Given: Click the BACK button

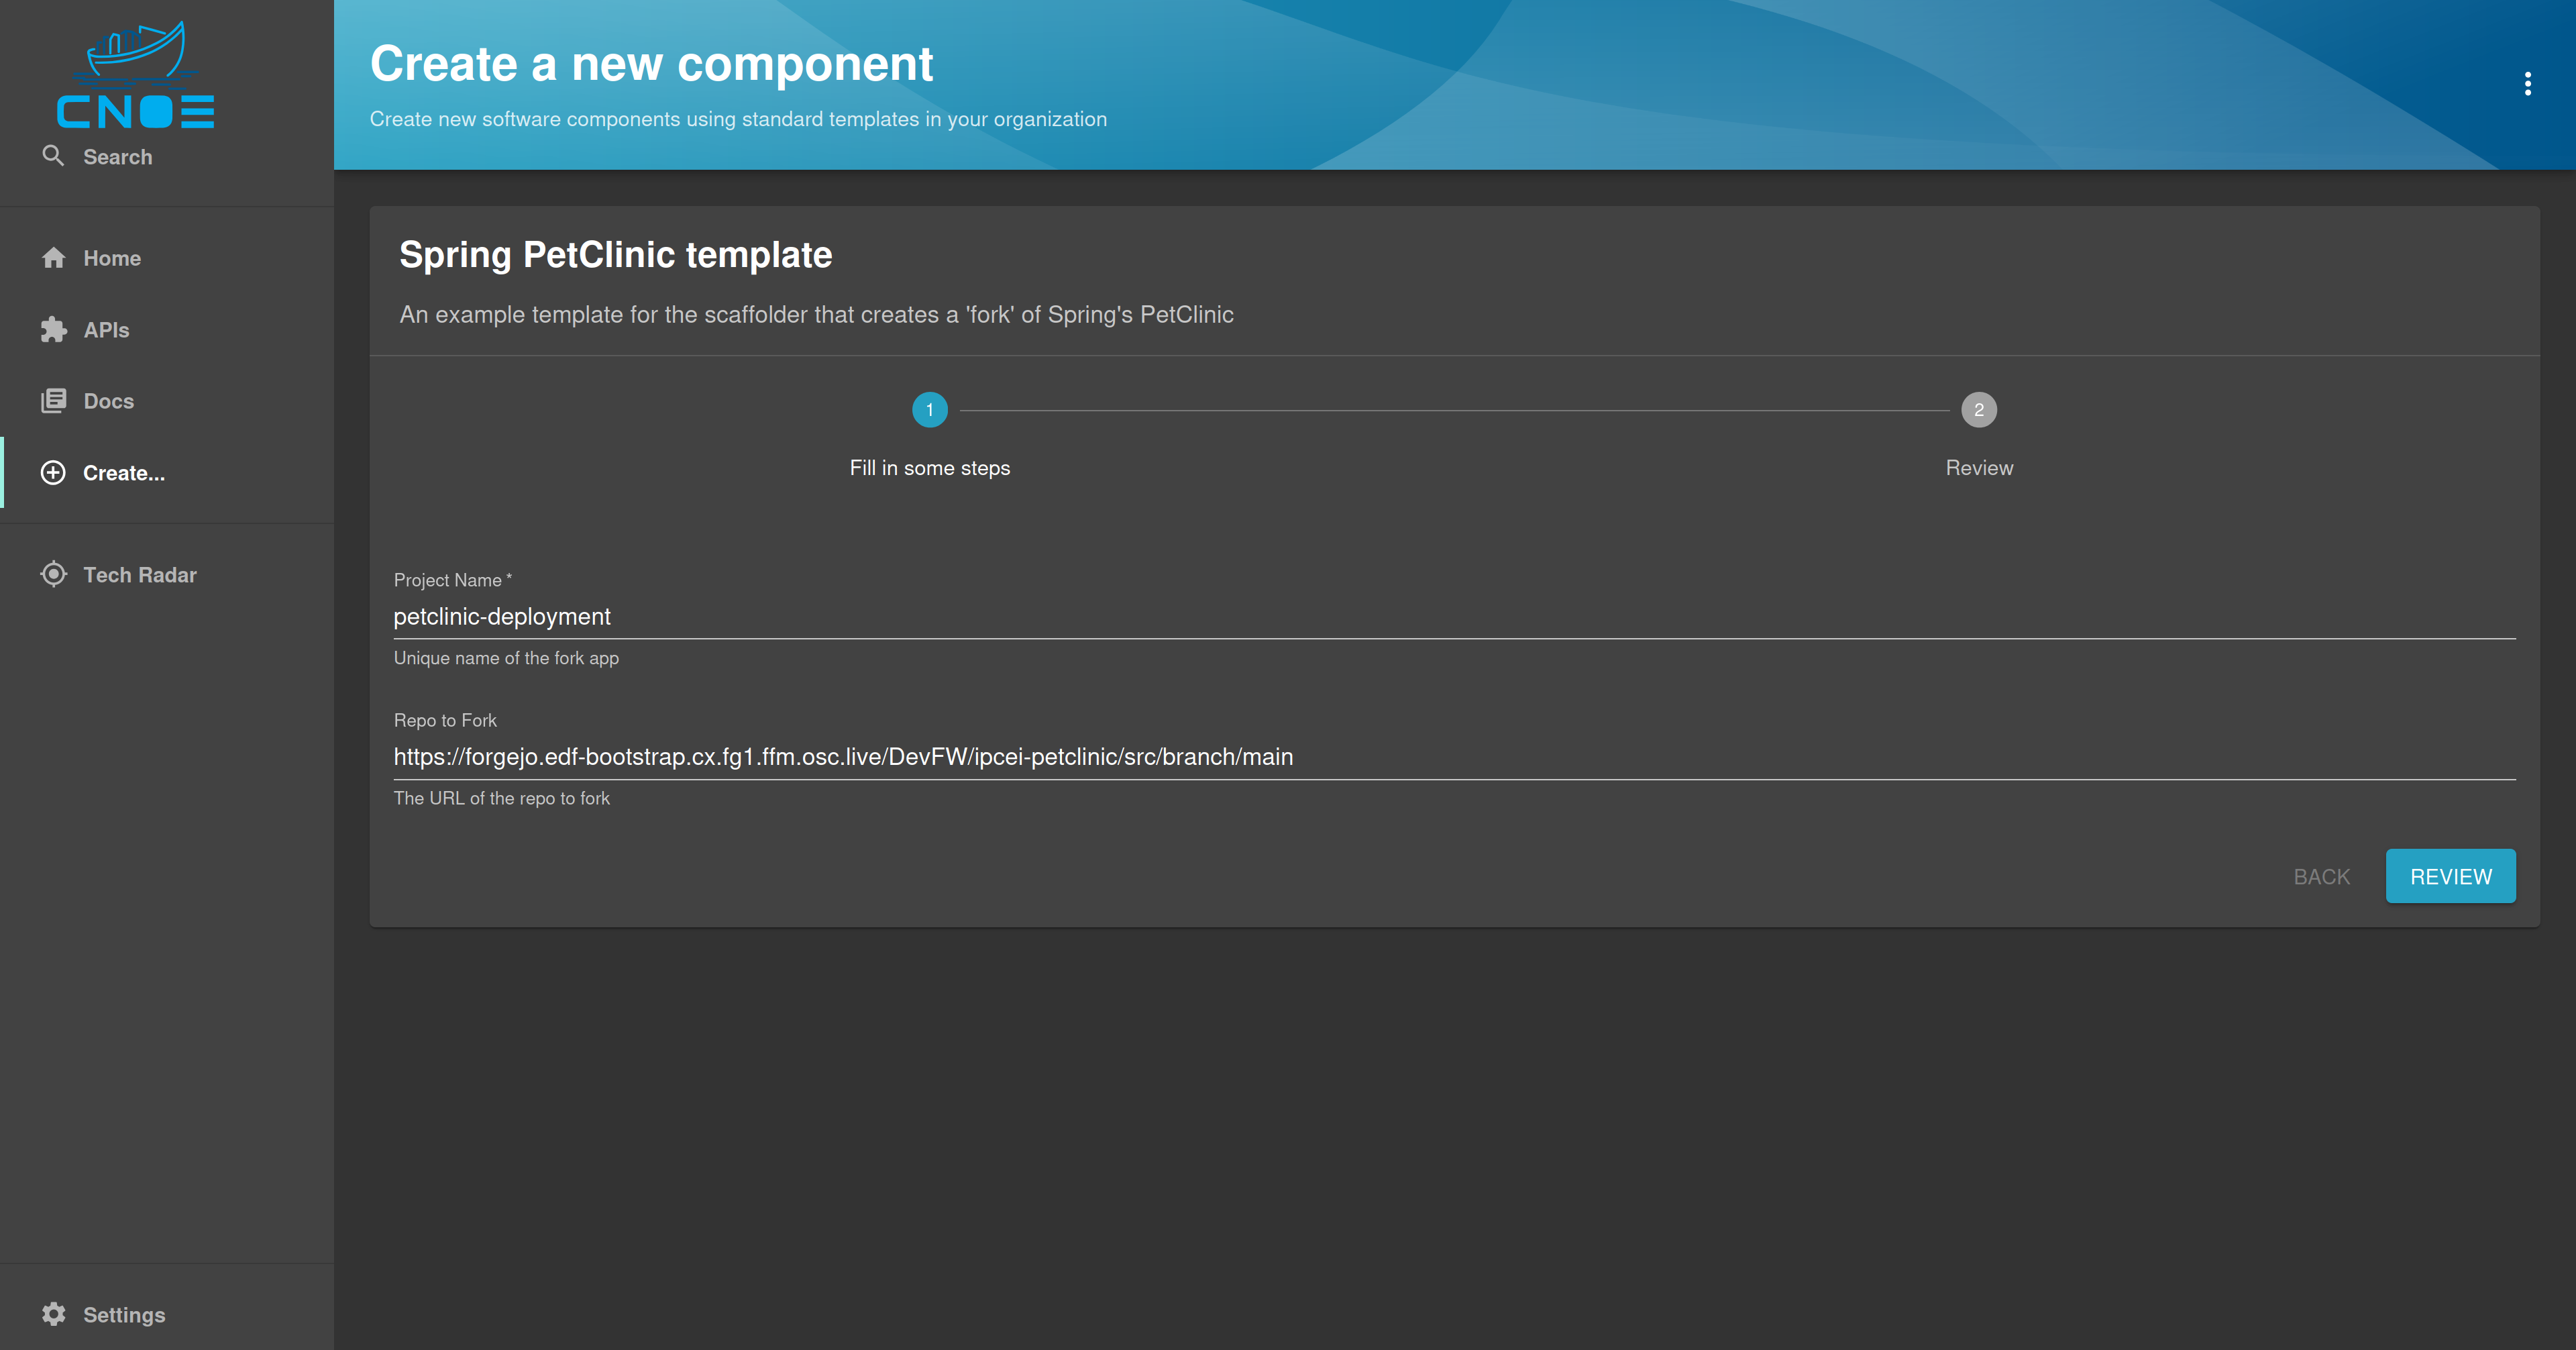Looking at the screenshot, I should [2321, 877].
